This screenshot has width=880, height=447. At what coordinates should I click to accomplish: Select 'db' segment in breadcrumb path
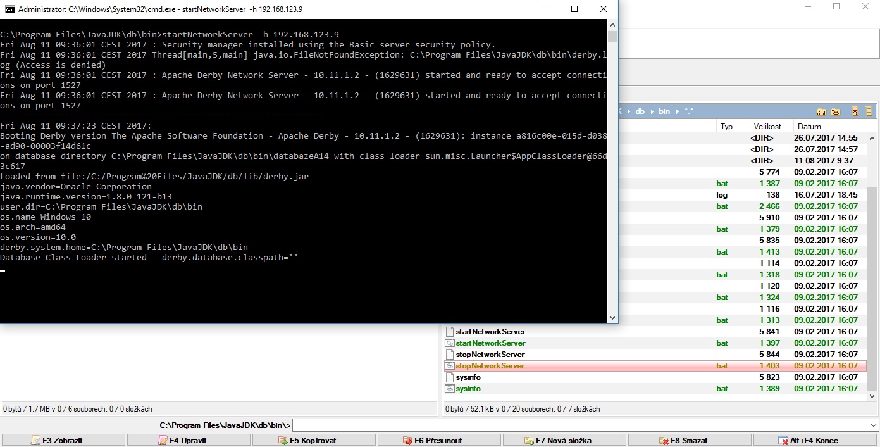coord(640,111)
